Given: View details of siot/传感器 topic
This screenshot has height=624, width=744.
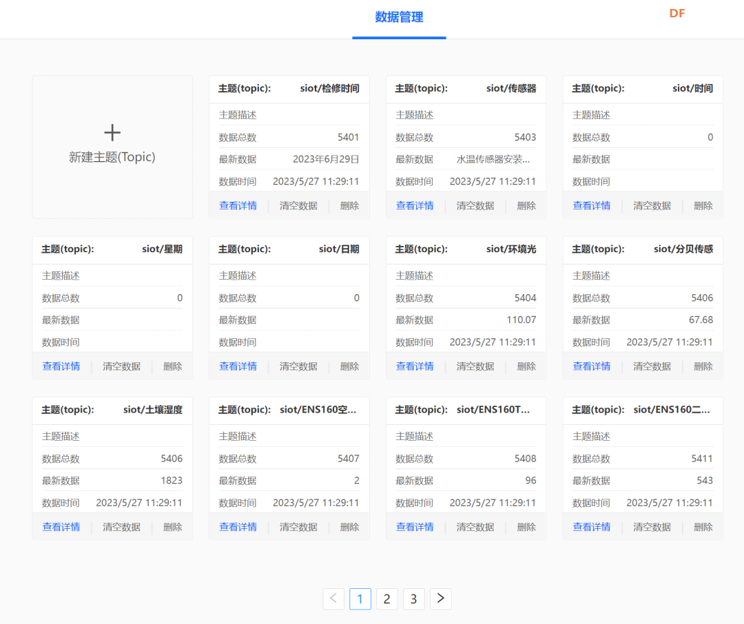Looking at the screenshot, I should (x=415, y=205).
